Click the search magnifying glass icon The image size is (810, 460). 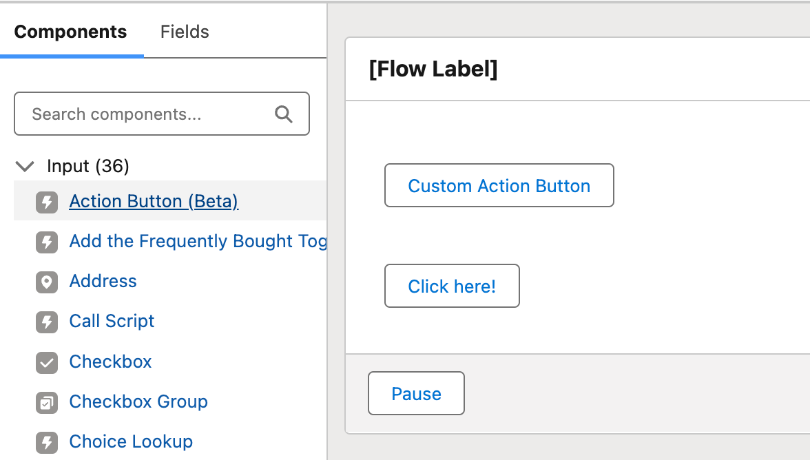tap(284, 114)
